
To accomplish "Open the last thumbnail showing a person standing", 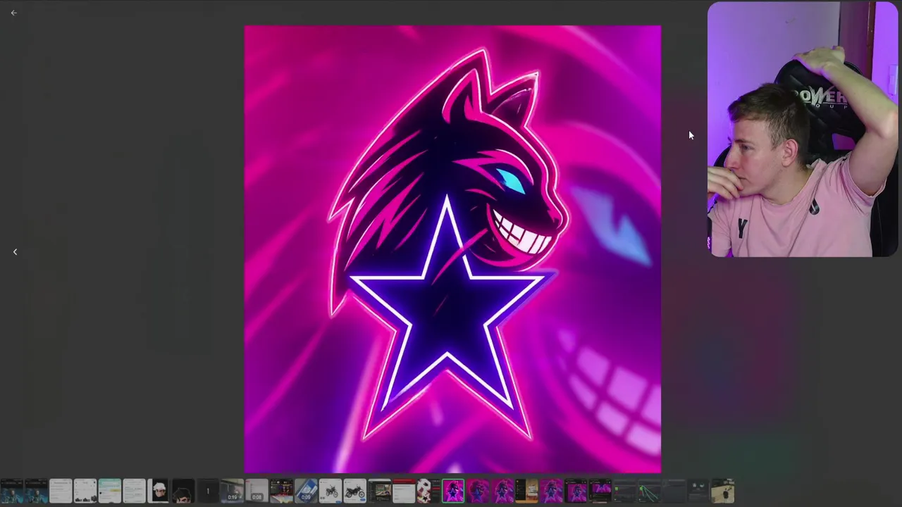I will point(722,491).
